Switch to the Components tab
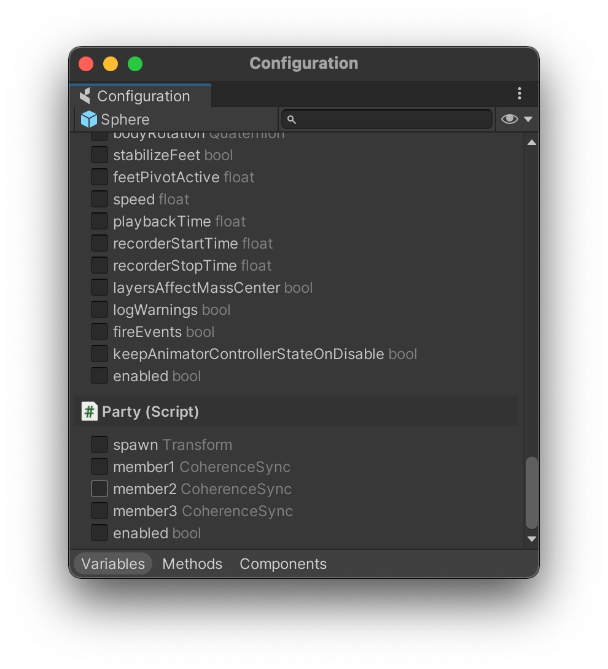608x669 pixels. click(x=283, y=563)
